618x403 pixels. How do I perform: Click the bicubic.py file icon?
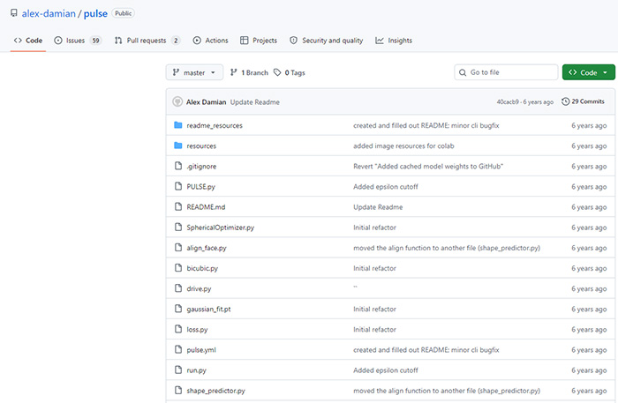point(178,267)
